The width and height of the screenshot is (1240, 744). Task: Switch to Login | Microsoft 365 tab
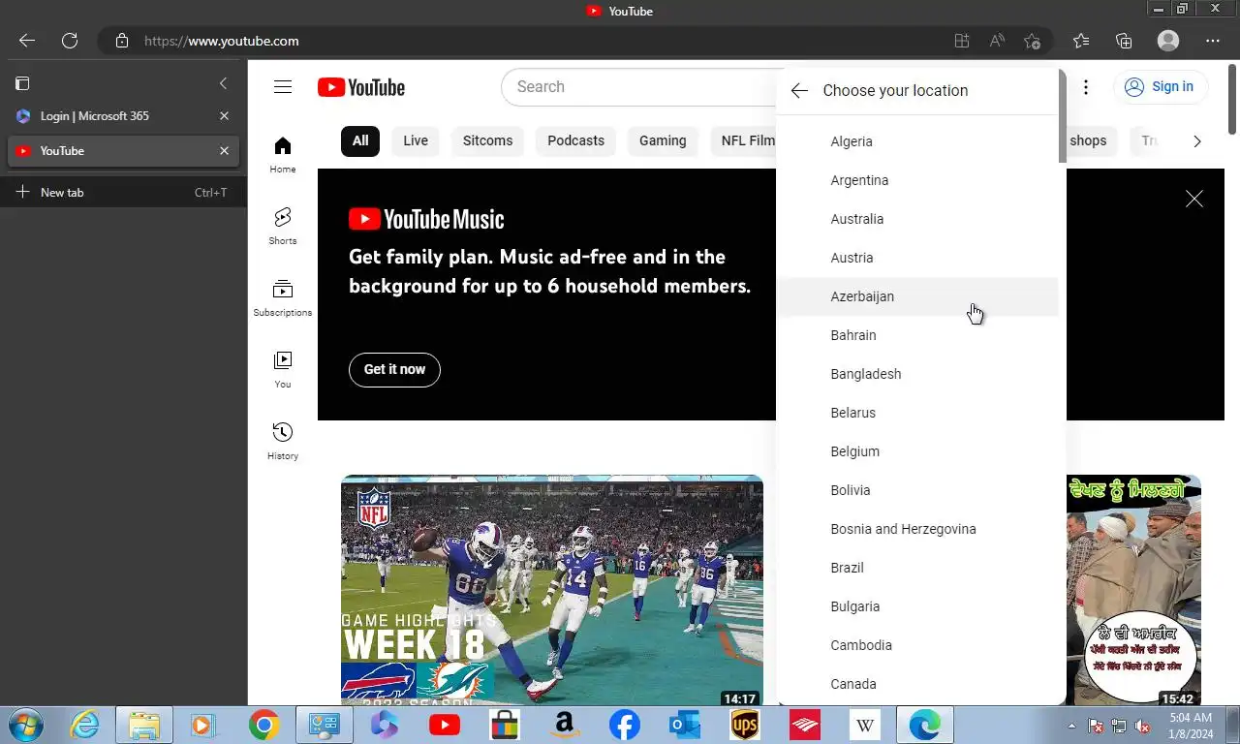pos(123,116)
